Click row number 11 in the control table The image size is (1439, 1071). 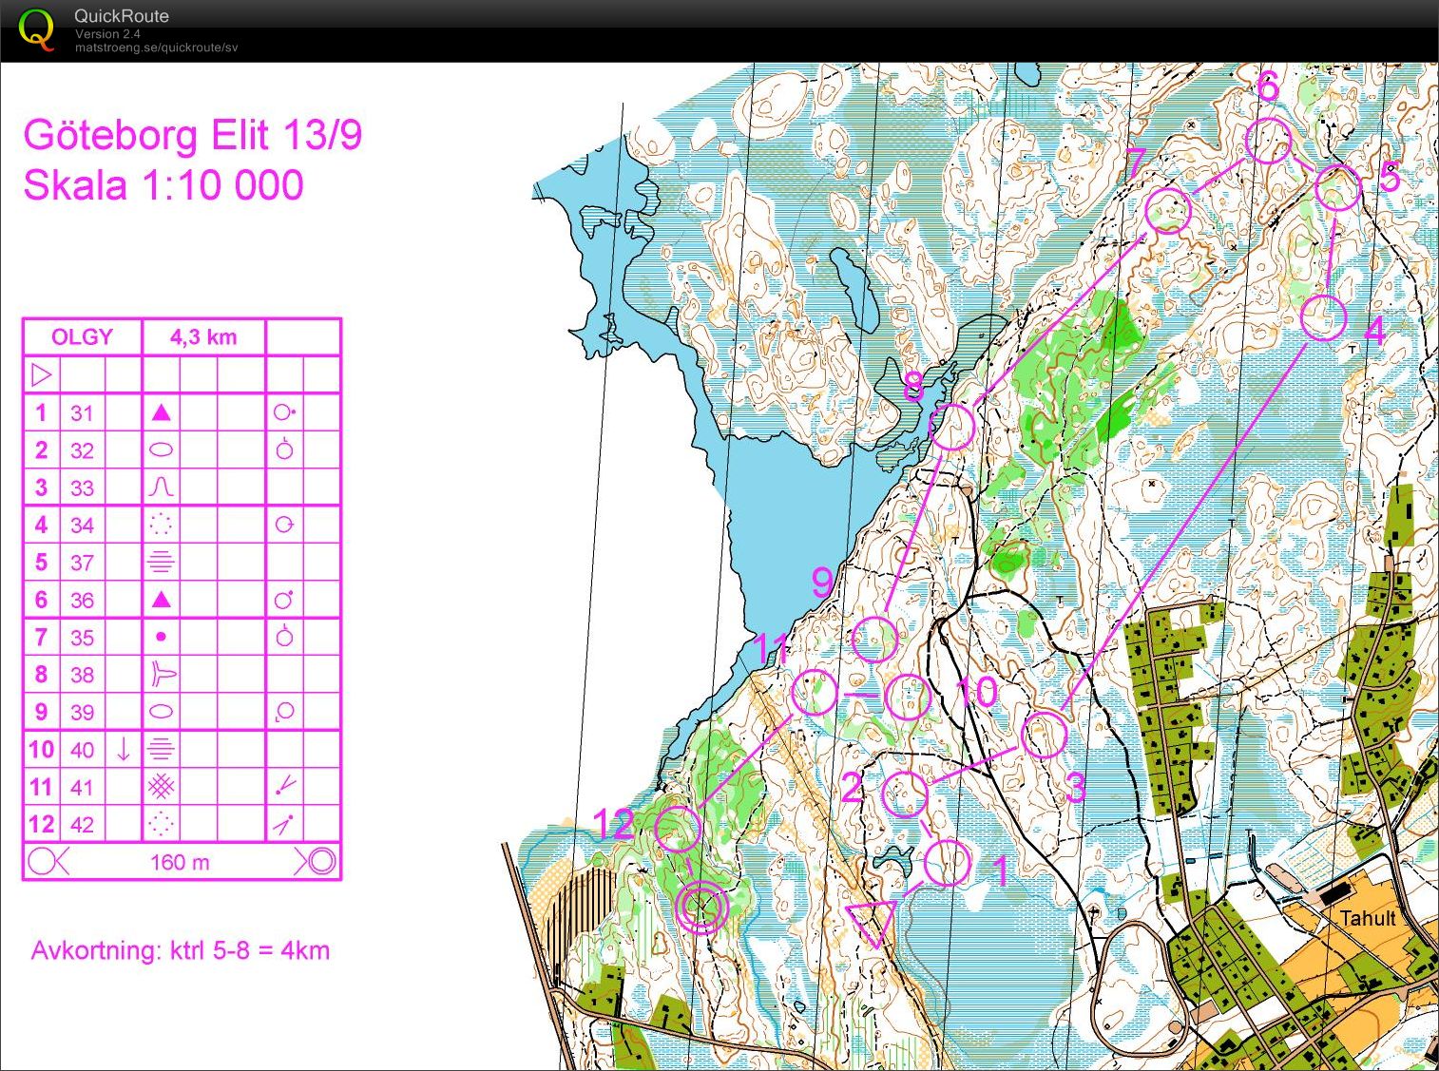tap(41, 787)
